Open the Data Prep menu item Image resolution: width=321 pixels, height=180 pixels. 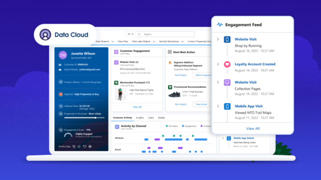coord(123,41)
